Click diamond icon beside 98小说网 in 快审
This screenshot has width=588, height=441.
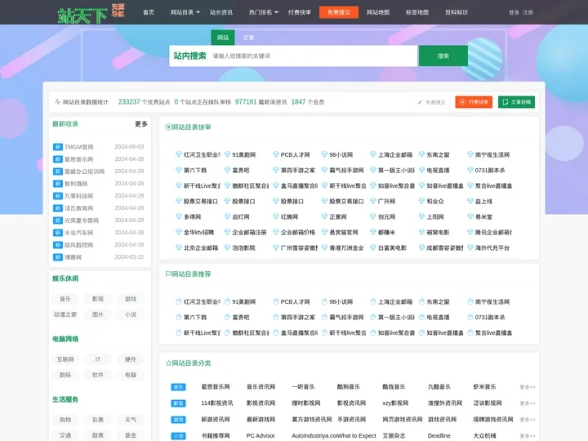[324, 154]
